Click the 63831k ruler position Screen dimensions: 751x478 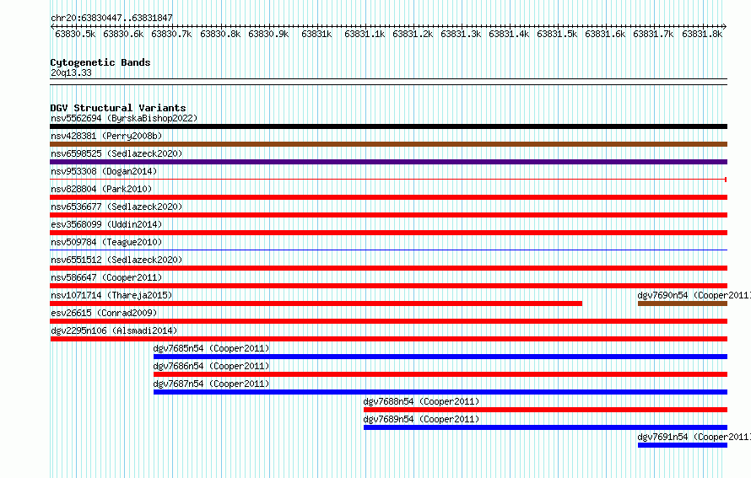tap(316, 34)
